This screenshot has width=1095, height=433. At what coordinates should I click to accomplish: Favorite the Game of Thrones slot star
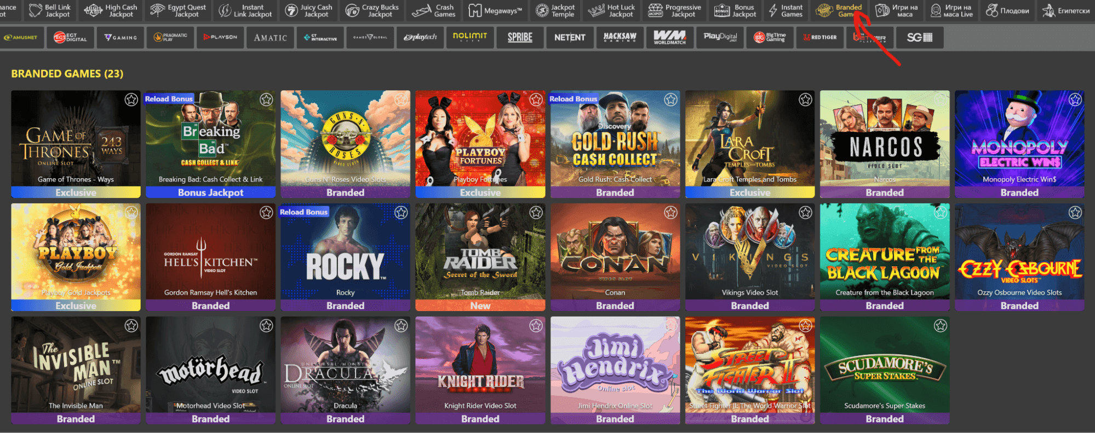[131, 100]
